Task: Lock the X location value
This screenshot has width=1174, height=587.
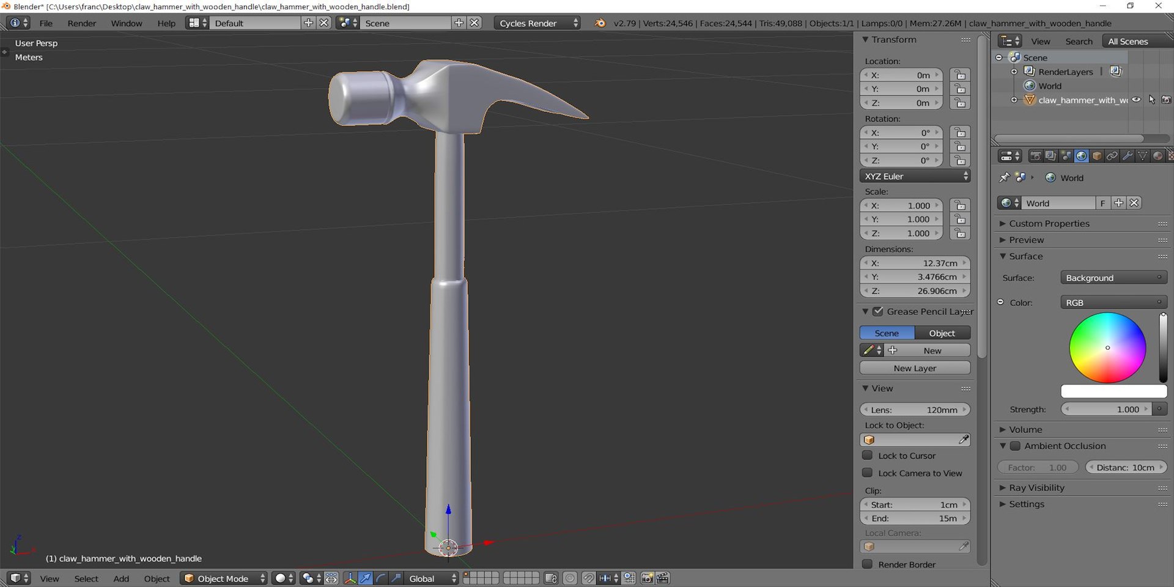Action: pos(960,75)
